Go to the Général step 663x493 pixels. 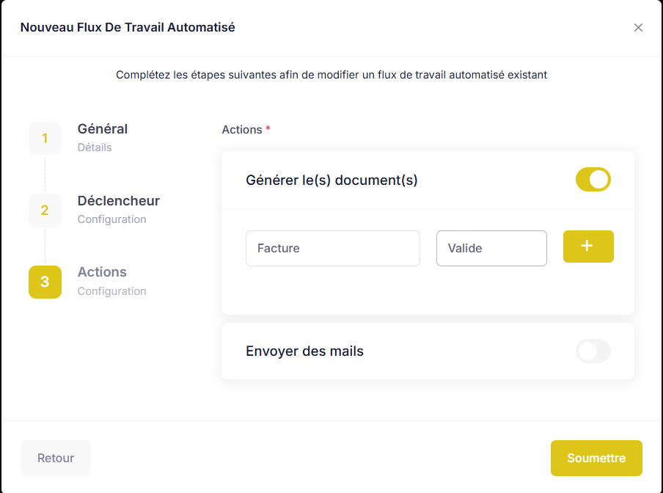[103, 129]
